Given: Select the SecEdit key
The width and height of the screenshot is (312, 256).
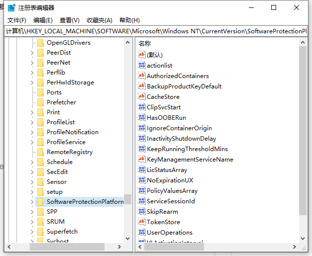Looking at the screenshot, I should (x=57, y=171).
